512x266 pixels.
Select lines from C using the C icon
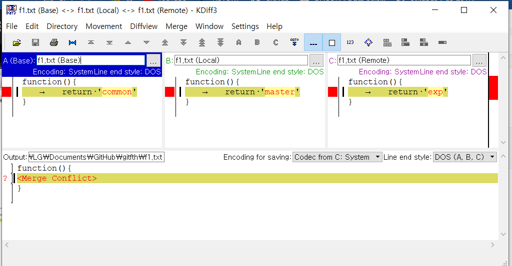[x=276, y=42]
